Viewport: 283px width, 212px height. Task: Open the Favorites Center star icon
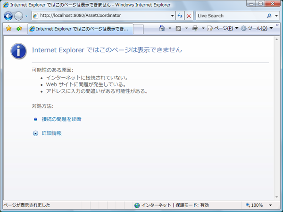8,28
